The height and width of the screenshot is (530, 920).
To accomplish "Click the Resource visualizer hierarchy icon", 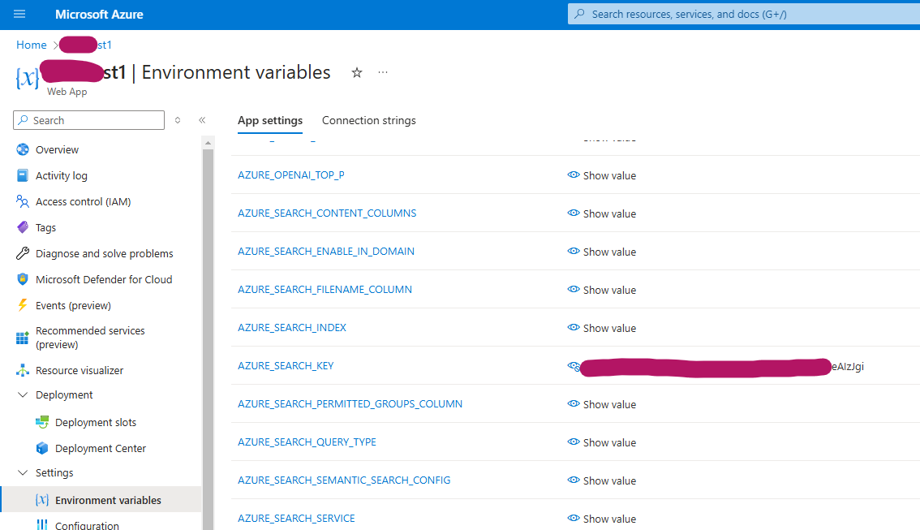I will point(22,370).
